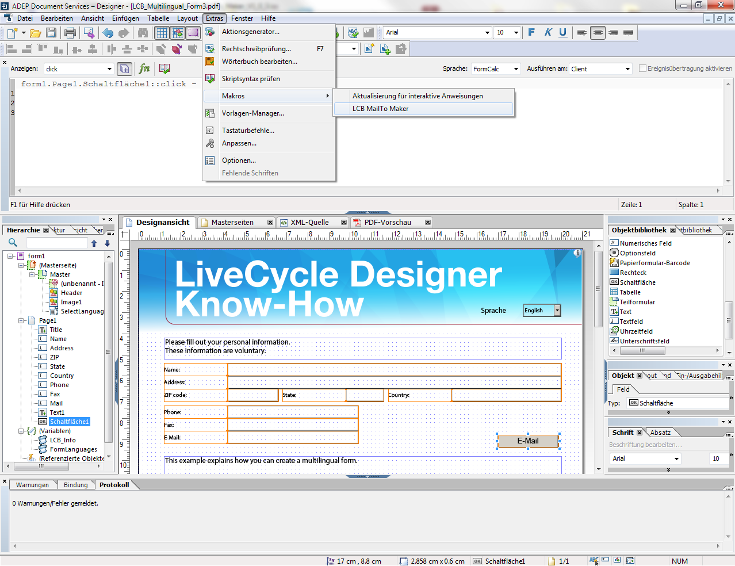Collapse the (Variablen) tree node

[x=21, y=431]
